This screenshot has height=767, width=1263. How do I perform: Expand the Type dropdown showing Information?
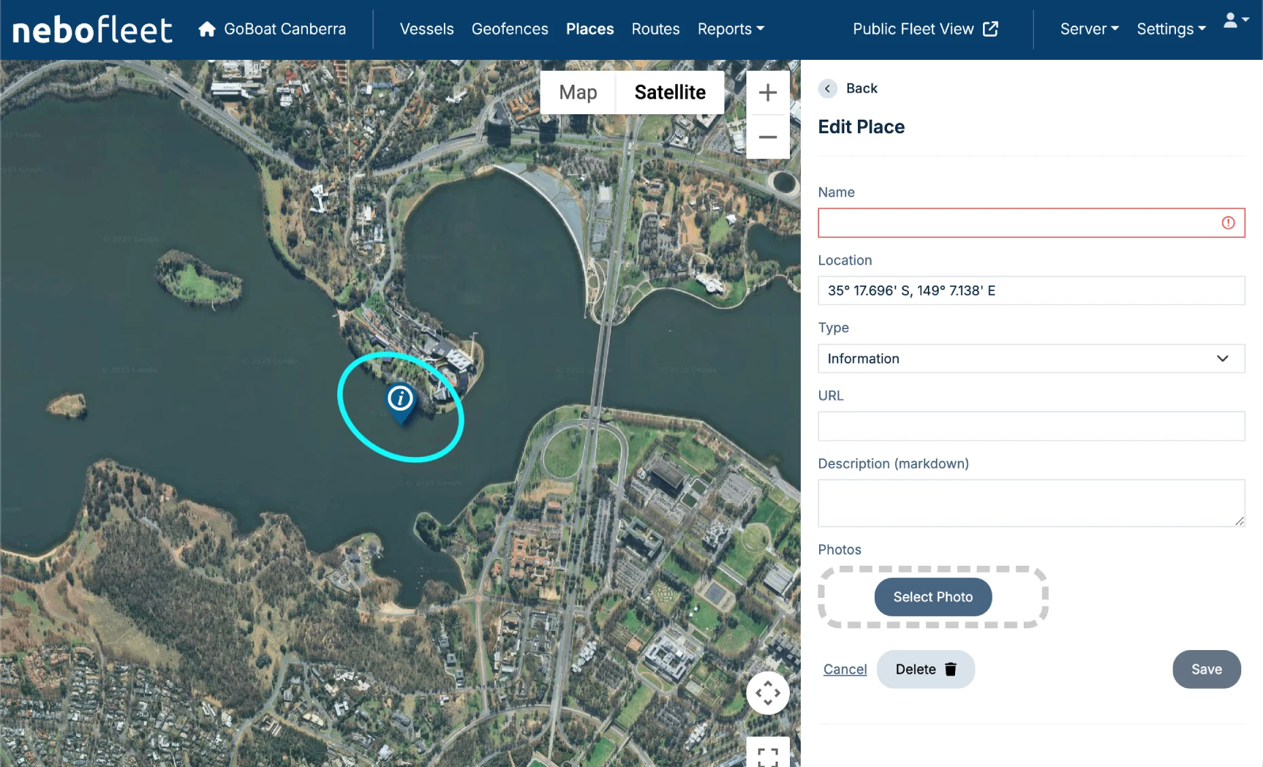click(1031, 358)
